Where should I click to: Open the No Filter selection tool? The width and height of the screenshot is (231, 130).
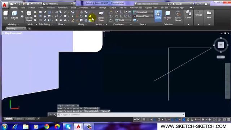pyautogui.click(x=167, y=15)
